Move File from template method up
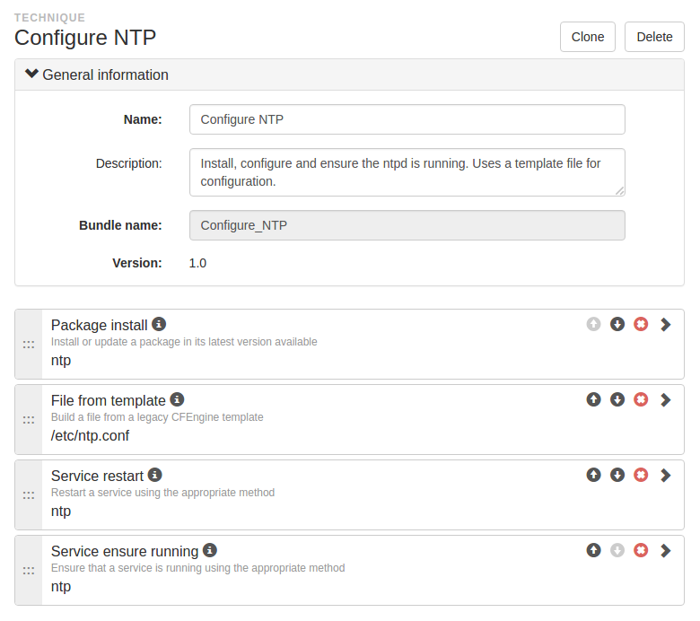This screenshot has height=621, width=700. 594,399
